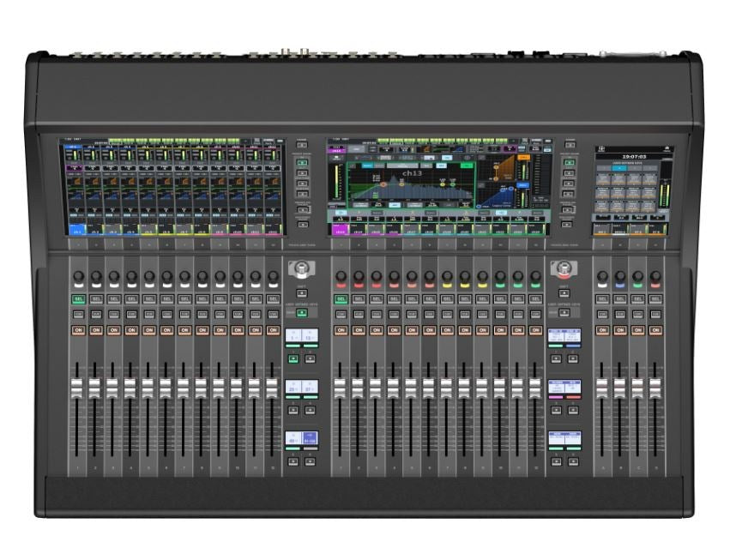
Task: Tap the purple-outlined gain box on left screen channel 1
Action: click(x=75, y=167)
